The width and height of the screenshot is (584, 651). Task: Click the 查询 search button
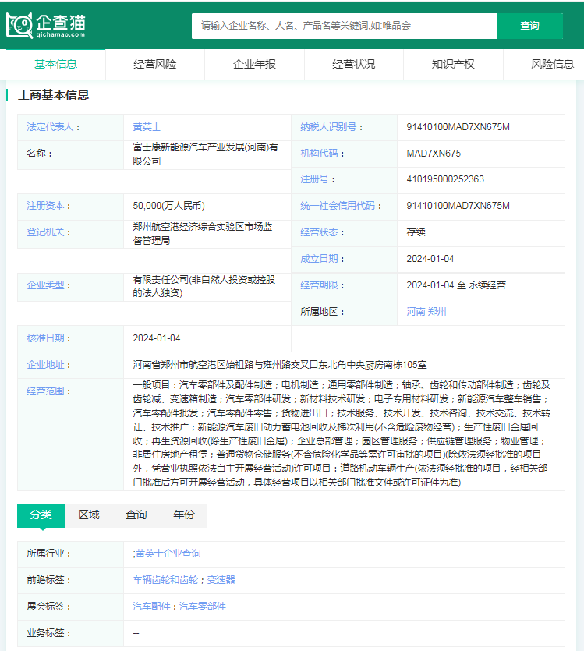coord(529,26)
